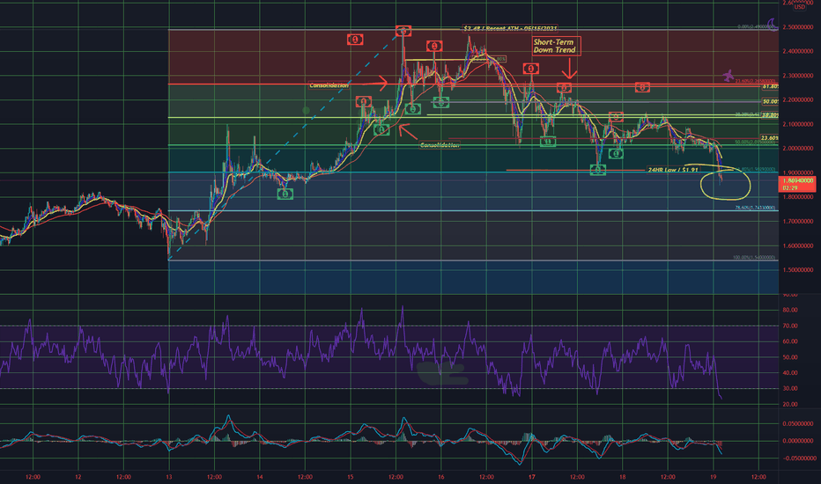Viewport: 821px width, 484px height.
Task: Select the red sell marker just left of the ATH spike
Action: coord(355,40)
